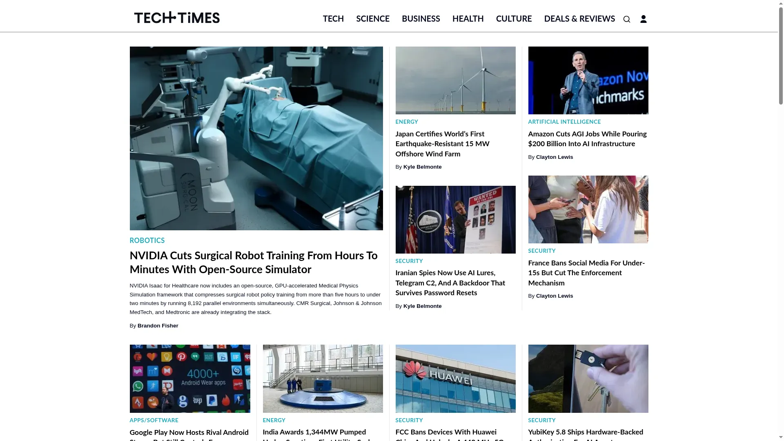Open the user account icon
The image size is (784, 441).
(644, 19)
